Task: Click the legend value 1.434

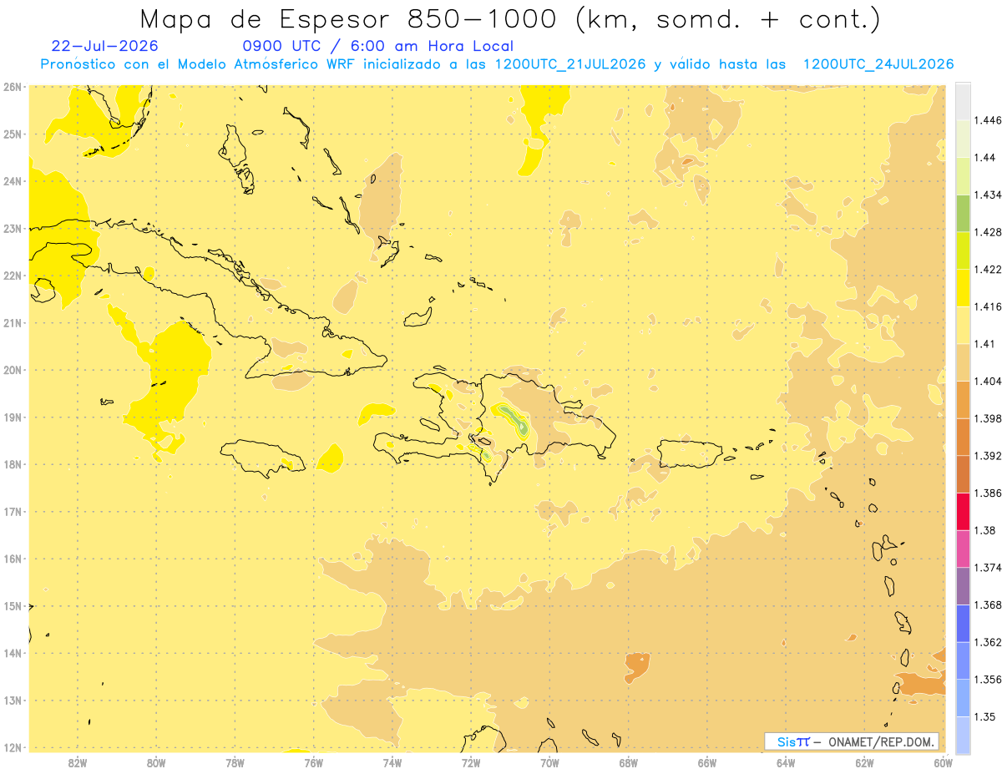Action: click(987, 195)
